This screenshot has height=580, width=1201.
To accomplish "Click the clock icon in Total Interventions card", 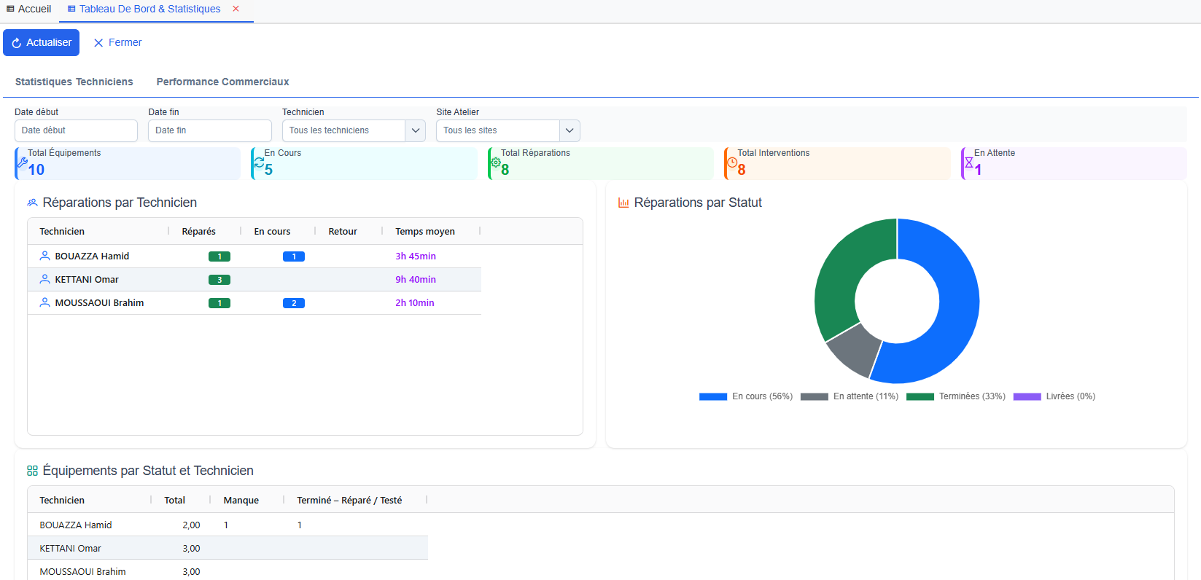I will pos(732,162).
